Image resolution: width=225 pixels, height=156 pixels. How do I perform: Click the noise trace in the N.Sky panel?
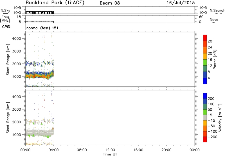tap(40, 12)
